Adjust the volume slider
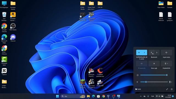 pyautogui.click(x=154, y=82)
